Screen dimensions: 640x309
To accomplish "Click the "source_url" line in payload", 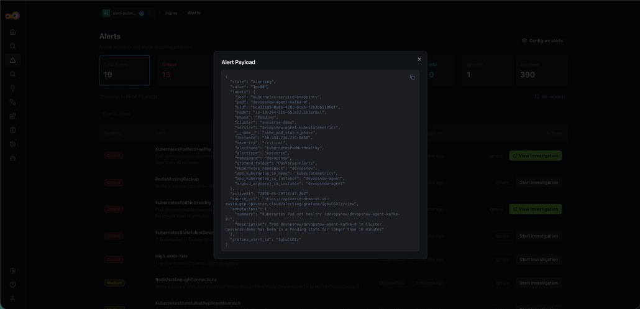I will pyautogui.click(x=292, y=201).
